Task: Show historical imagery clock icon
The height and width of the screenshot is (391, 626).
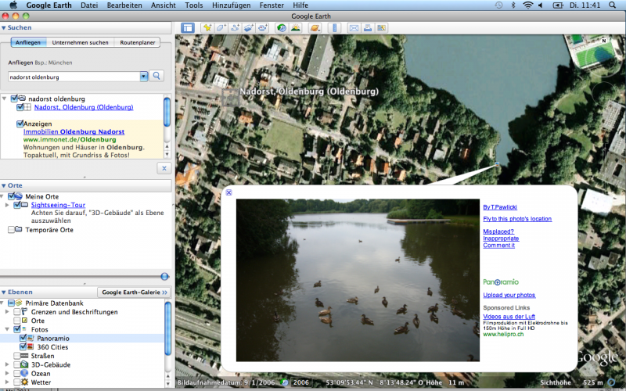Action: (x=281, y=28)
